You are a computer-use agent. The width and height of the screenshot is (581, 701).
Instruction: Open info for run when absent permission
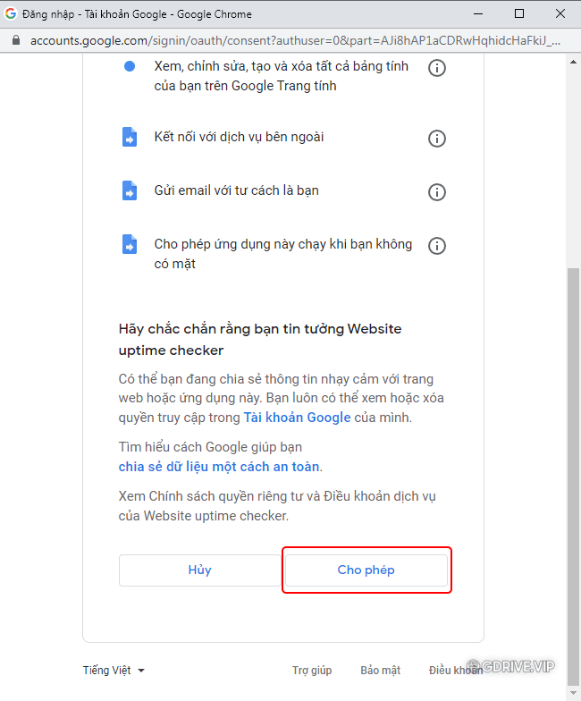(x=436, y=245)
